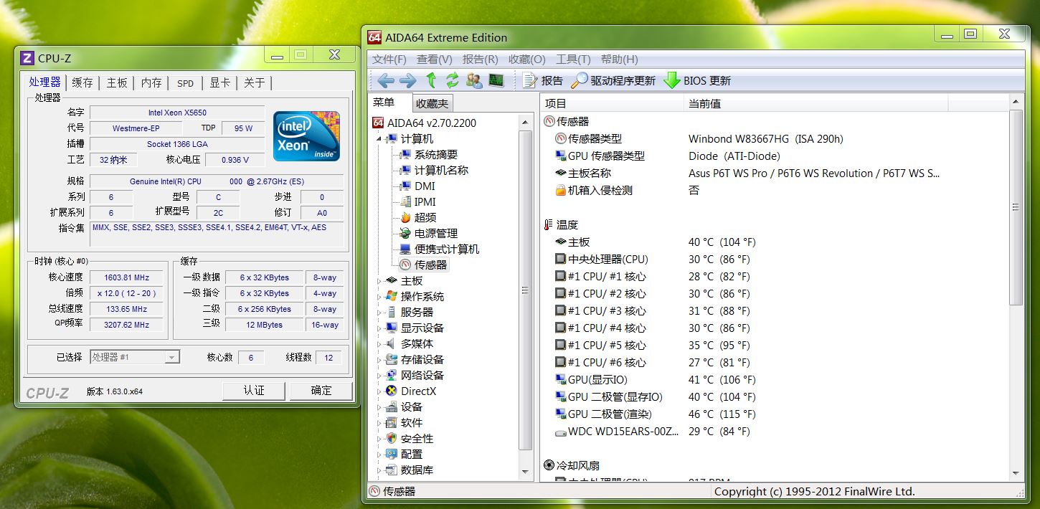Select the 主板名称 row
This screenshot has height=509, width=1040.
775,173
